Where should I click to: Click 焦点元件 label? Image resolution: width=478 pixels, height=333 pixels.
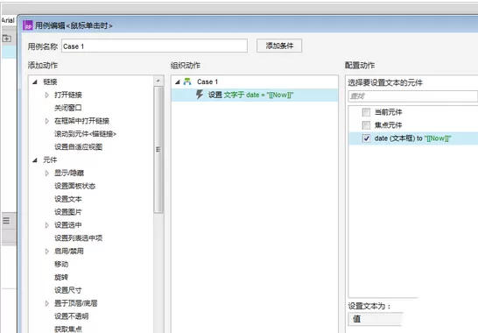point(388,125)
